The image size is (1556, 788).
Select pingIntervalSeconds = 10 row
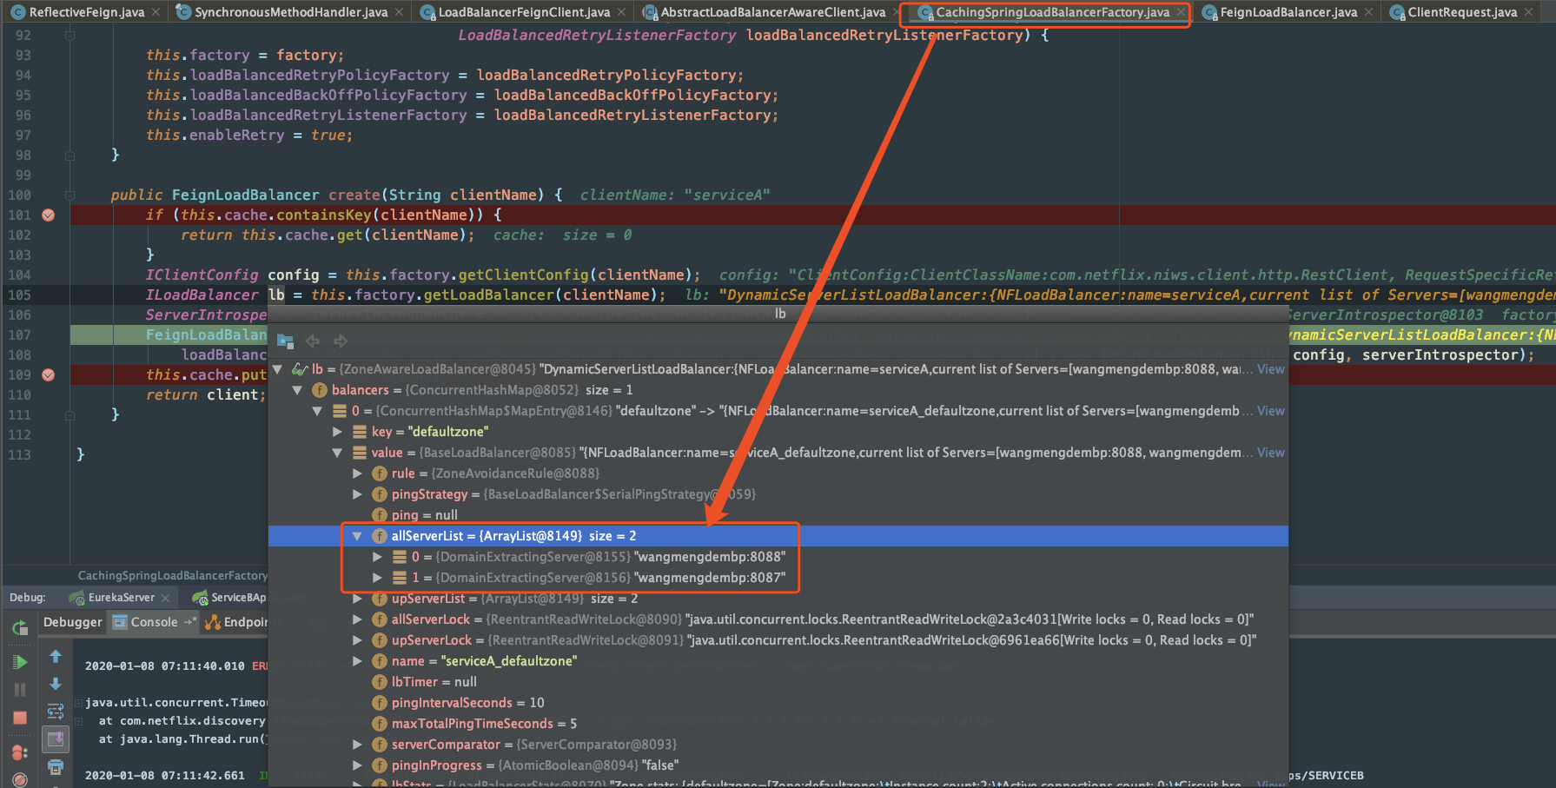pos(778,703)
